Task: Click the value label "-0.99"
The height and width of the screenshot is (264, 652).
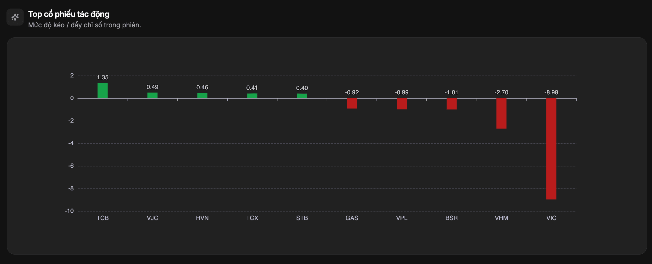Action: pos(402,92)
